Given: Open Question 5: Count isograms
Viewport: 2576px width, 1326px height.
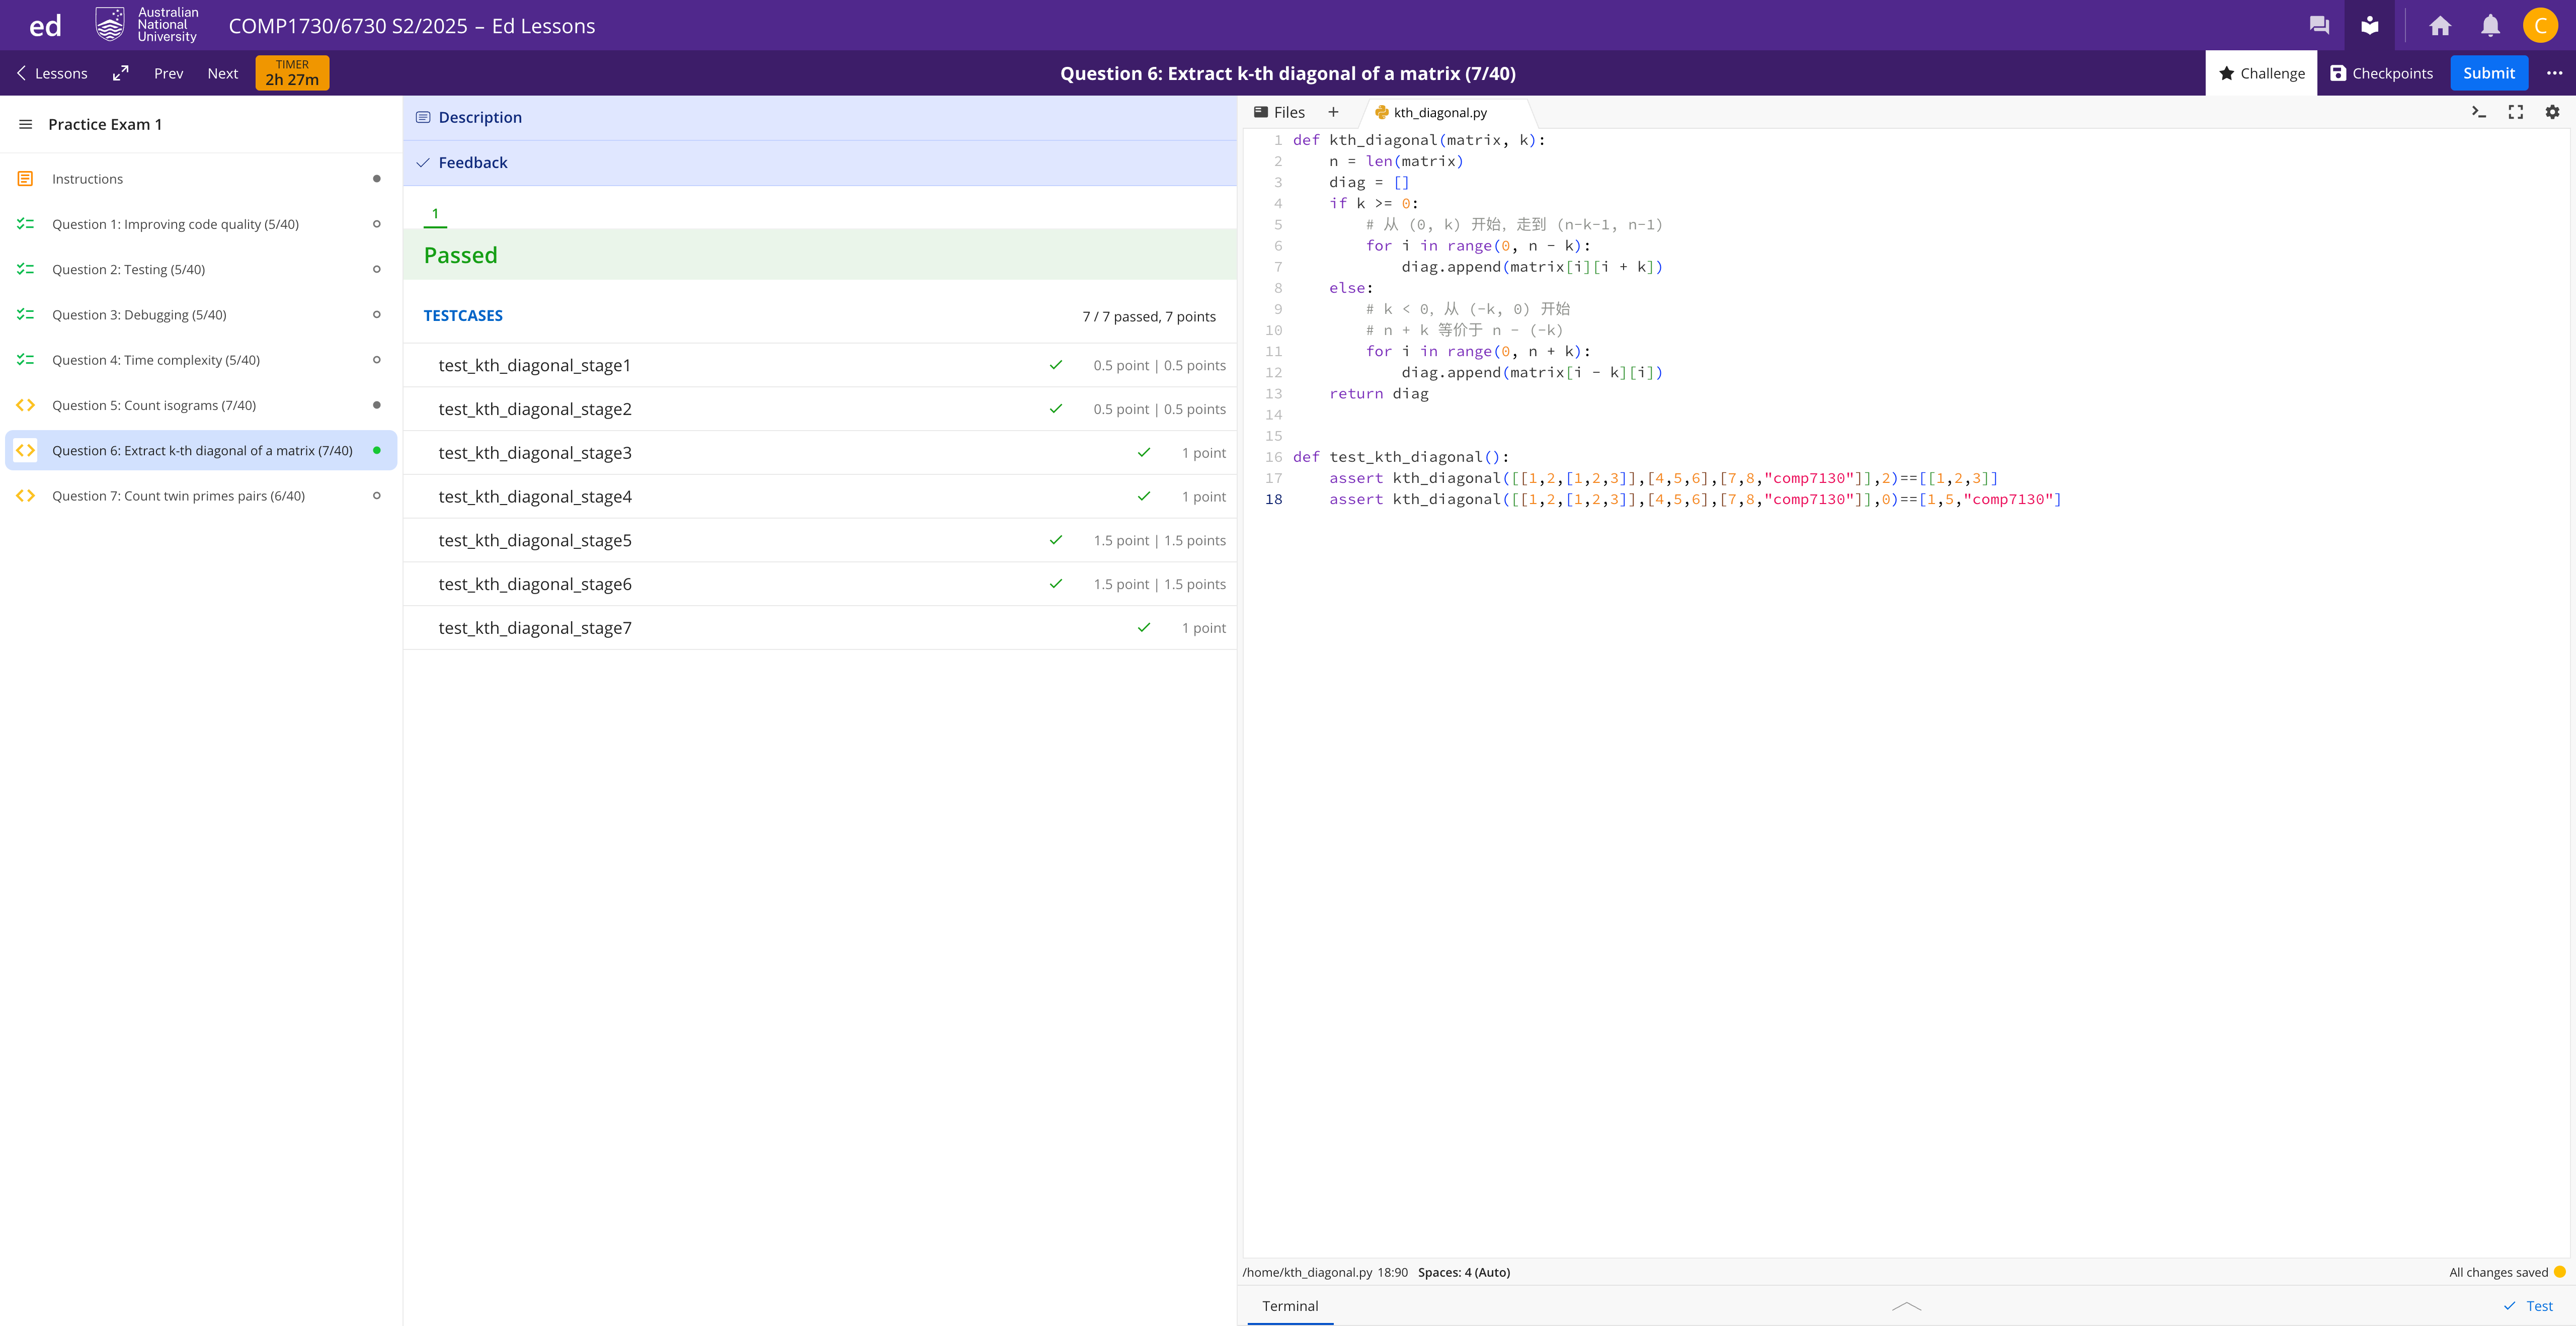Looking at the screenshot, I should tap(200, 405).
